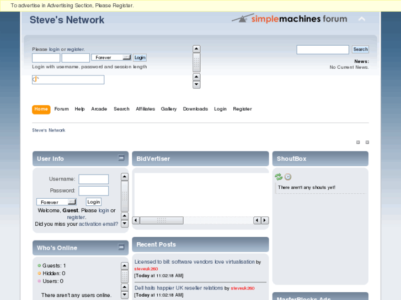The image size is (401, 300).
Task: Follow the login link in welcome message
Action: (104, 210)
